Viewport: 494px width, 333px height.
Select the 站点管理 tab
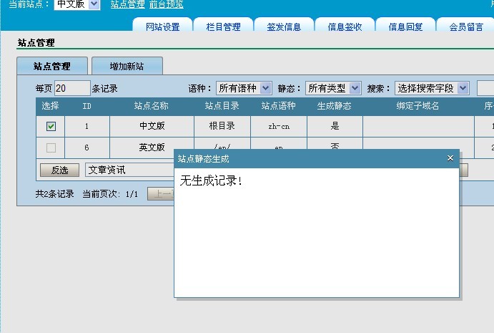pos(52,66)
